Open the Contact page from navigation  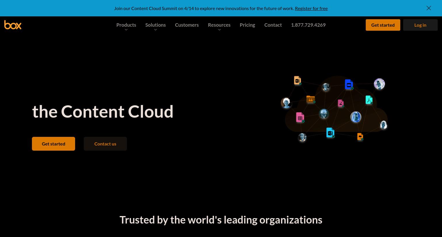click(x=273, y=25)
